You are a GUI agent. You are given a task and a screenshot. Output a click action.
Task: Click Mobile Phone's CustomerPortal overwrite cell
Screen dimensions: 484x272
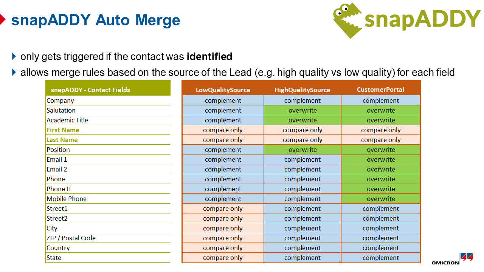381,199
